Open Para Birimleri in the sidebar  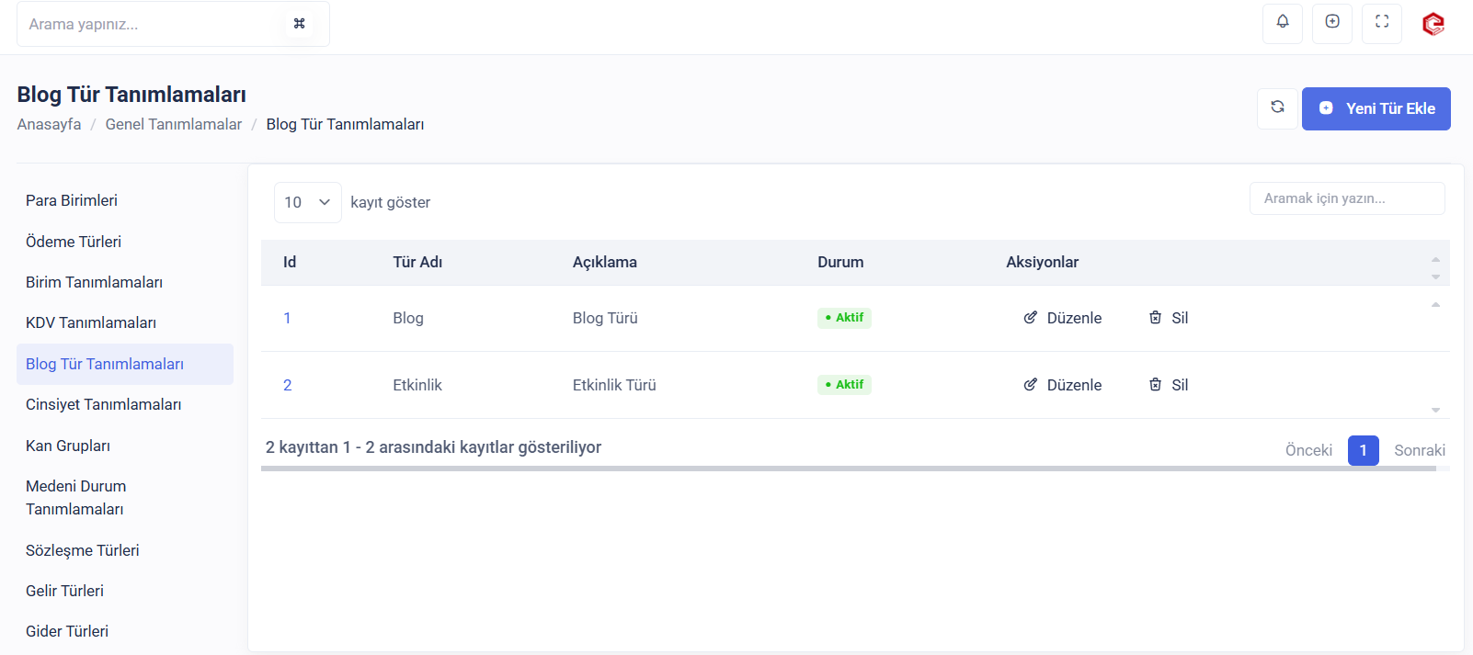(x=72, y=200)
